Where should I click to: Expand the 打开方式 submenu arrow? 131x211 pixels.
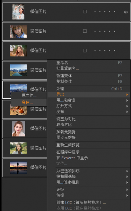point(127,106)
